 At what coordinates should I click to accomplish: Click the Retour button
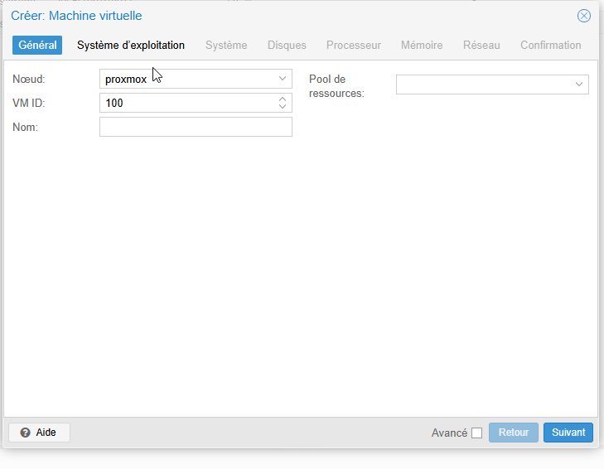514,433
